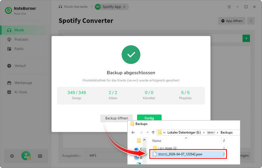The height and width of the screenshot is (168, 262).
Task: Click up arrow in Backups explorer
Action: (153, 133)
